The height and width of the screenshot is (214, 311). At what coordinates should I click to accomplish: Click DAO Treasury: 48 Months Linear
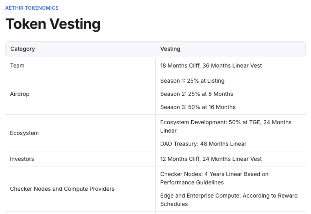(x=203, y=144)
